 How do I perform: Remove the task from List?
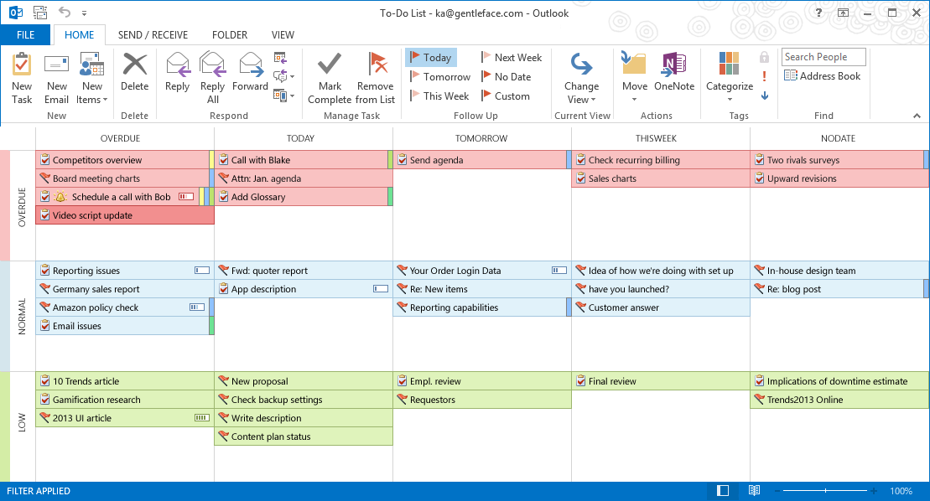point(376,78)
